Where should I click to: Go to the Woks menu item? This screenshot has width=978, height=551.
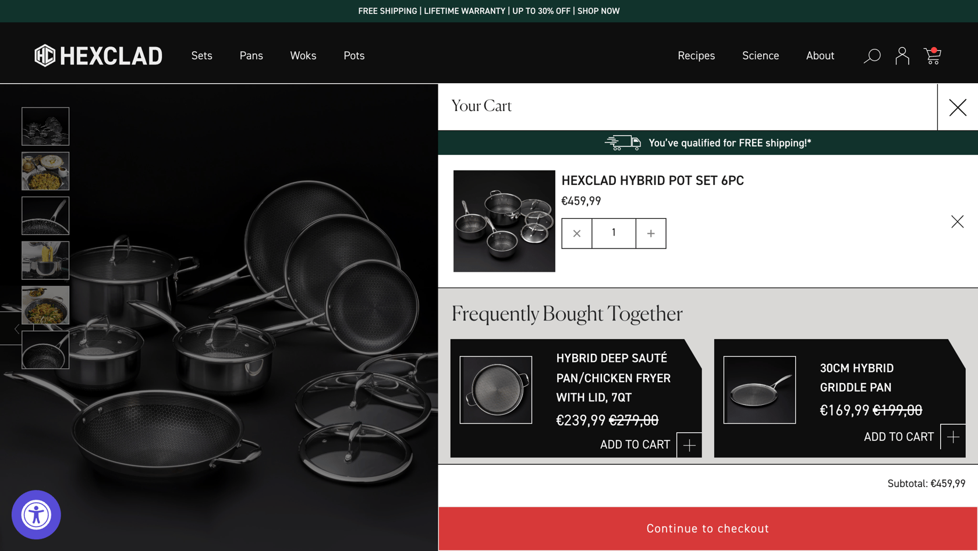[303, 56]
